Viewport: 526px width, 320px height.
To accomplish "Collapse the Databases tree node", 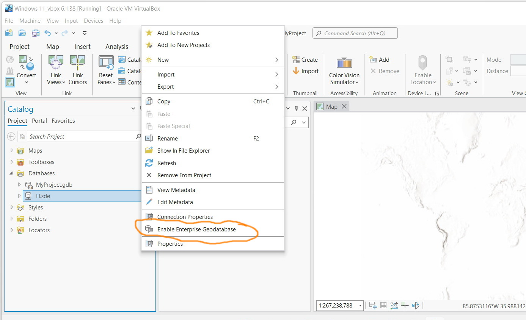I will (12, 173).
